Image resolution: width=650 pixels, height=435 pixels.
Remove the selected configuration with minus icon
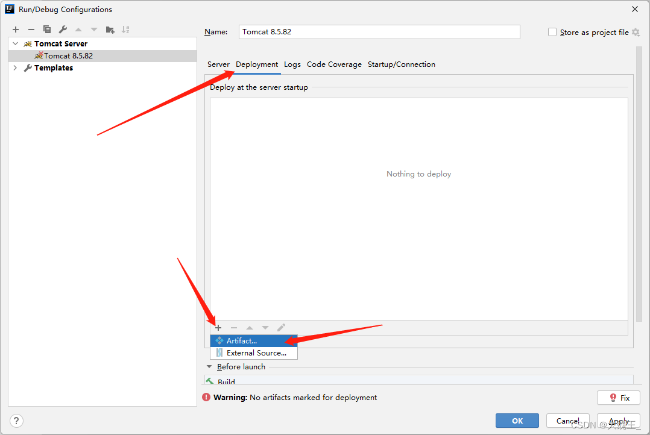tap(31, 30)
